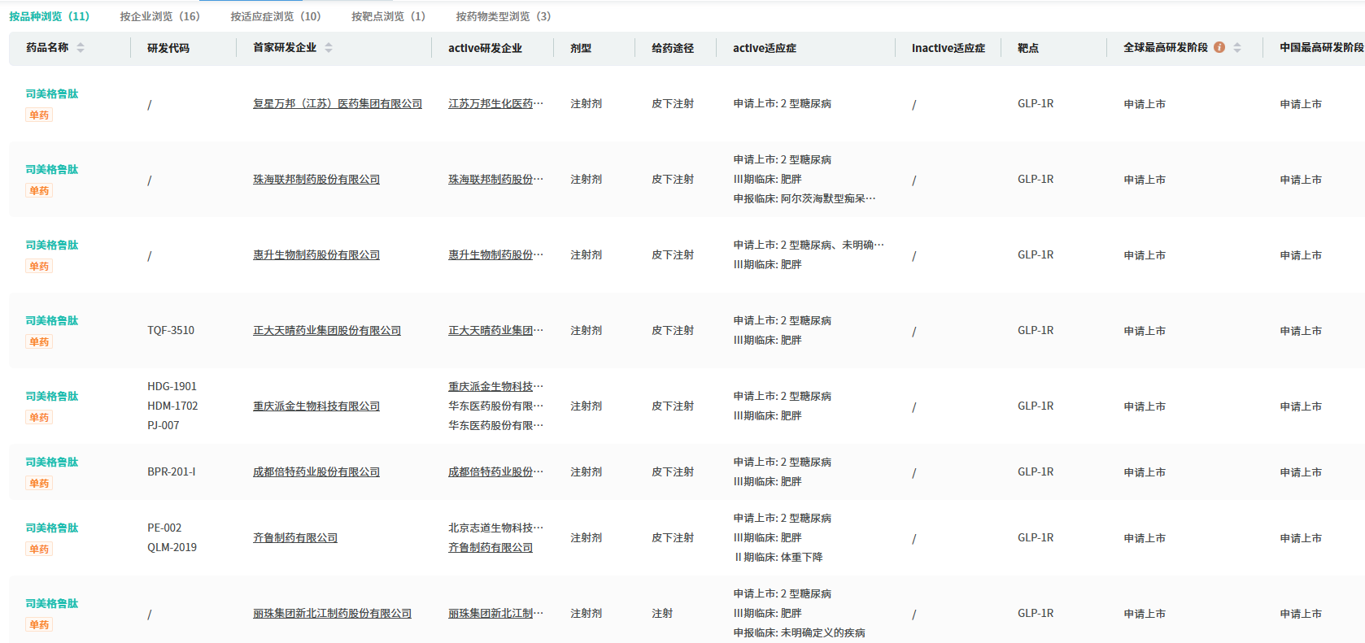Click 申请上市: 2 型糖尿病、未明确… indication
This screenshot has width=1365, height=643.
(809, 245)
